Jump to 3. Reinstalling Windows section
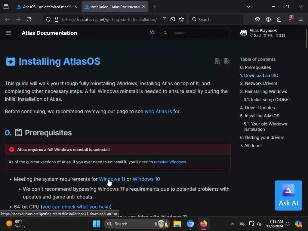308x231 pixels. pyautogui.click(x=263, y=91)
